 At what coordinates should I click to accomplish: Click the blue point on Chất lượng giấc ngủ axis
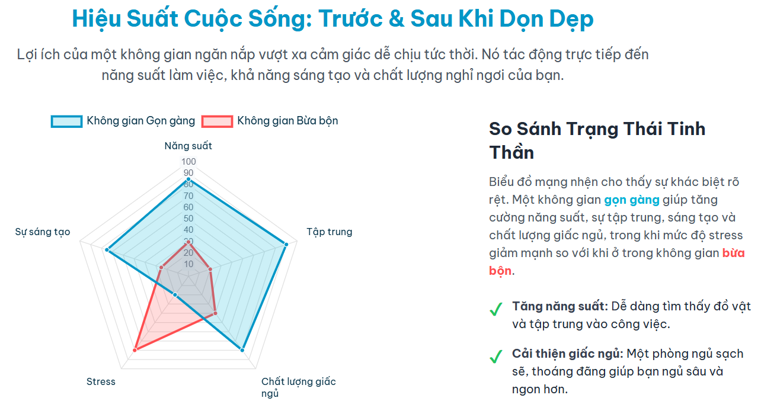tap(242, 349)
